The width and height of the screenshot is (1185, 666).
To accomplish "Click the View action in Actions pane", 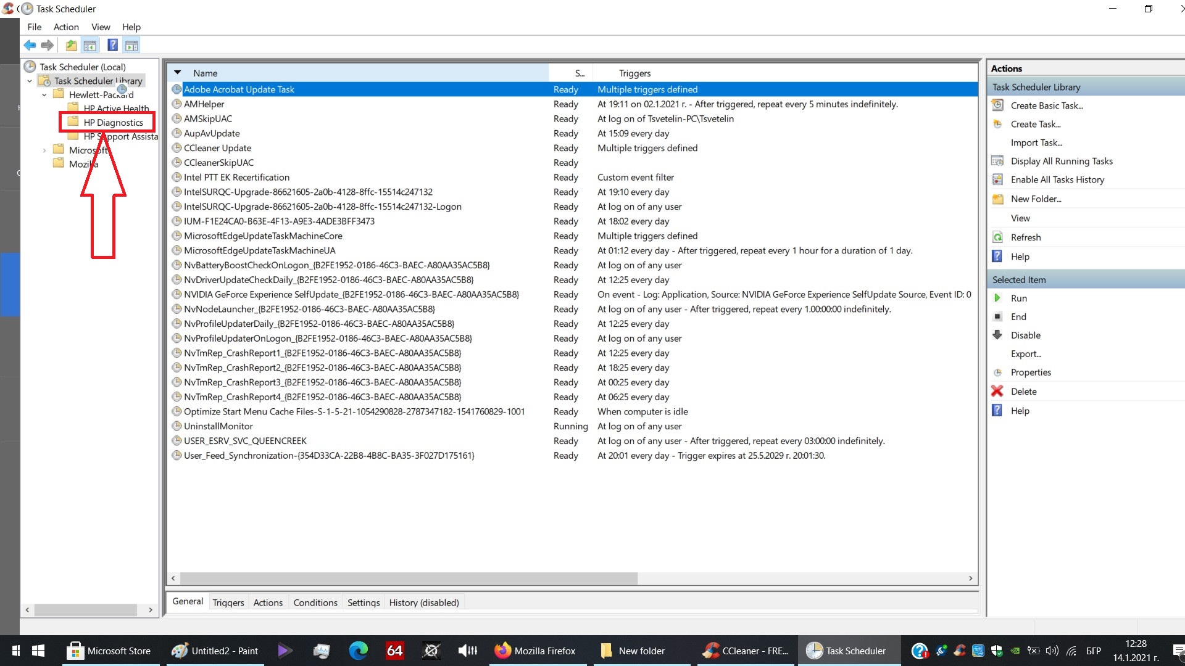I will pyautogui.click(x=1020, y=218).
